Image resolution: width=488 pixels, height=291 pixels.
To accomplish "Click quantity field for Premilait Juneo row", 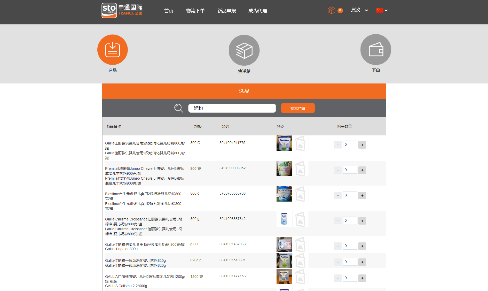I will [350, 170].
